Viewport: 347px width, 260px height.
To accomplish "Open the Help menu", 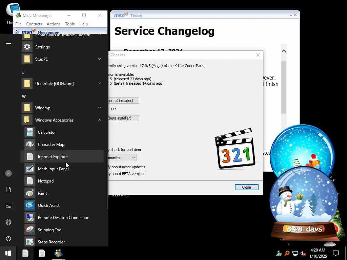I will coord(83,24).
